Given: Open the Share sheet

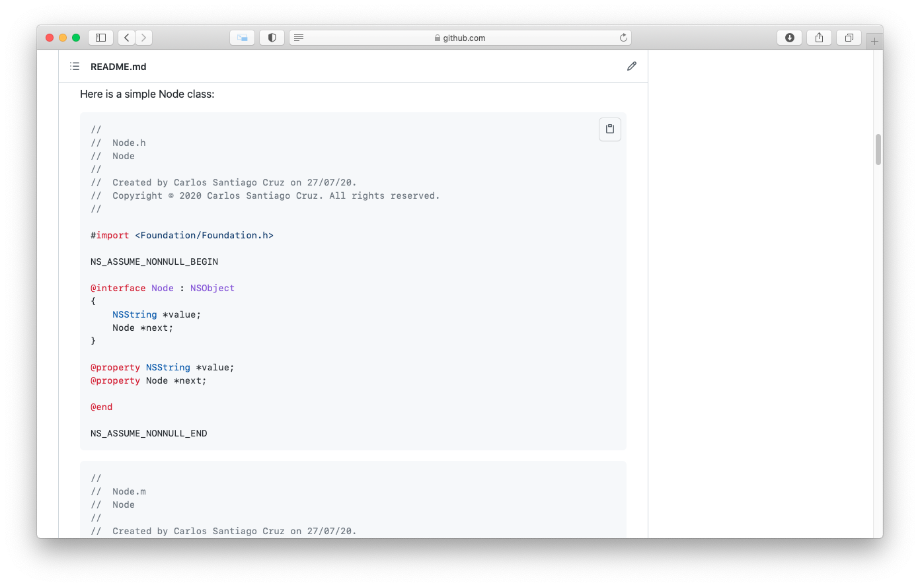Looking at the screenshot, I should click(819, 38).
